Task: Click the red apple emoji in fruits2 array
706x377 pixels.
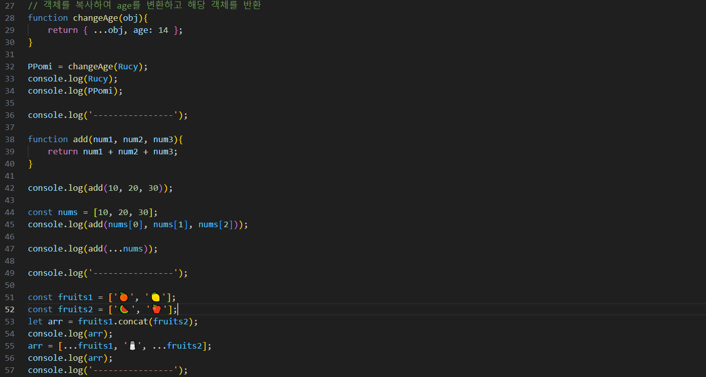Action: tap(156, 309)
